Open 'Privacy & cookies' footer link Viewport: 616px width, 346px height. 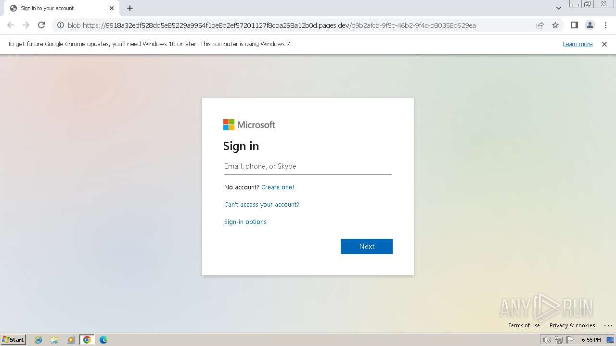(572, 325)
